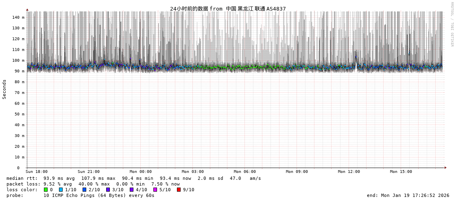Screen dimensions: 456x201
Task: Click the 'Mon 00:00' time axis label
Action: (140, 172)
